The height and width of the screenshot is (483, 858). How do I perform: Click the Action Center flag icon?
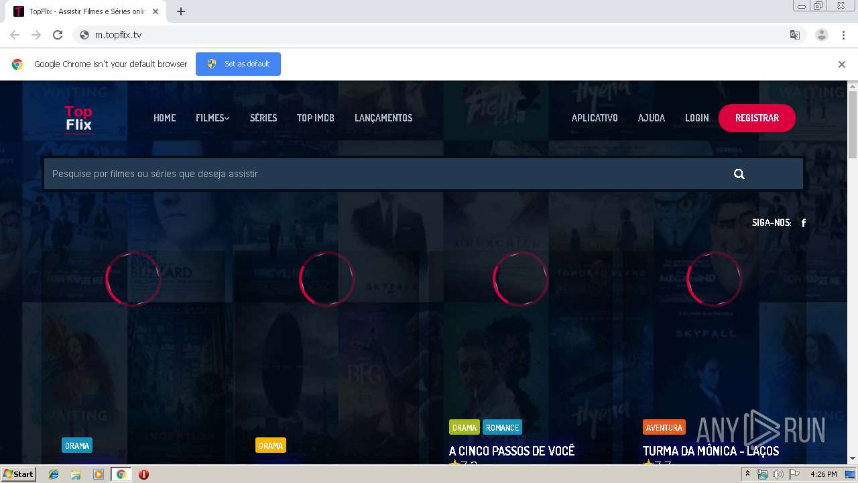[x=794, y=474]
